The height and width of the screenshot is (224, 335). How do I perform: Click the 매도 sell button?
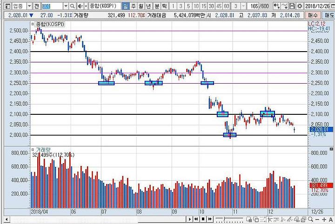(x=328, y=15)
